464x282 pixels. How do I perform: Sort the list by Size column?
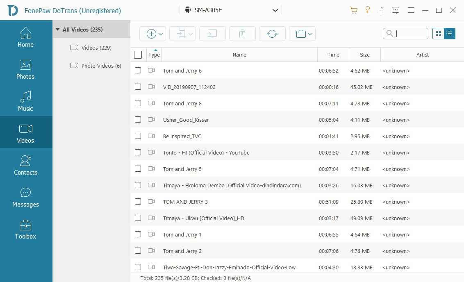click(364, 55)
